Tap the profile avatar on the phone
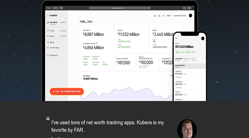The image size is (249, 138). [203, 38]
